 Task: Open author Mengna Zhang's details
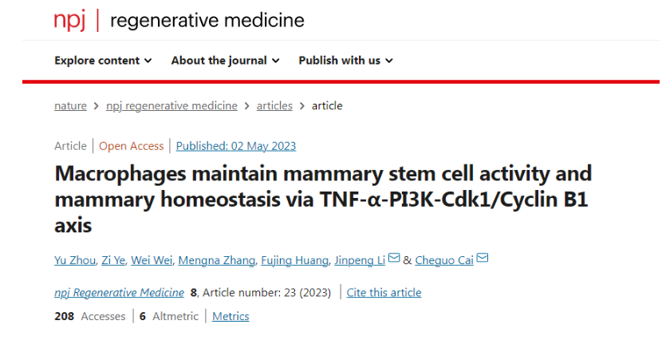click(x=217, y=260)
